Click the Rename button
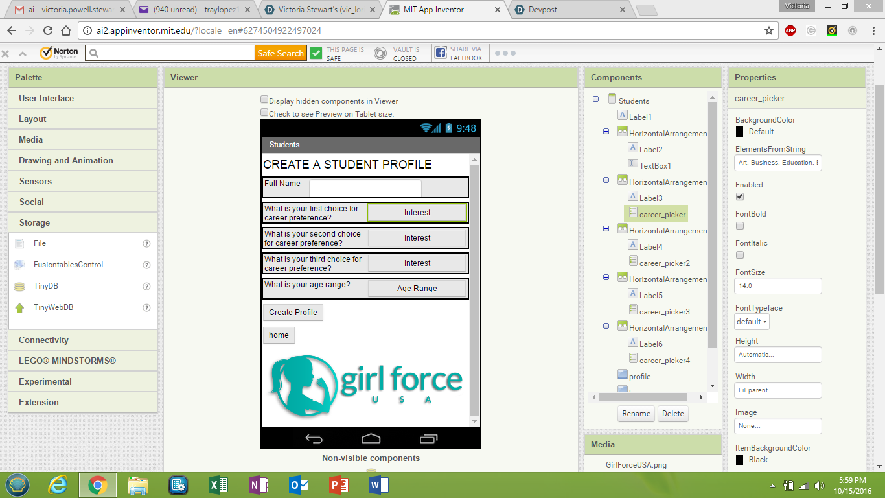The width and height of the screenshot is (885, 498). pos(636,413)
